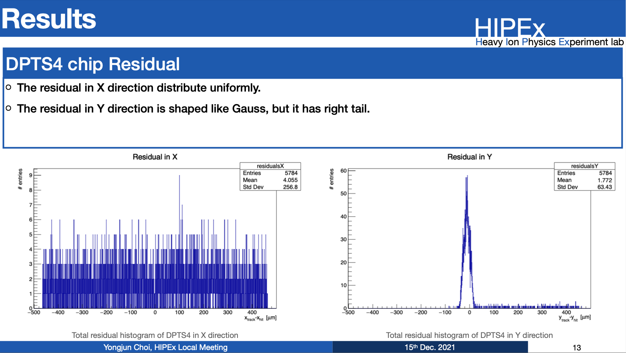Viewport: 626px width, 353px height.
Task: Click the footer date '15th Dec. 2021'
Action: 430,347
